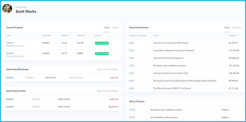Click milestone due date 1/01/19
The height and width of the screenshot is (122, 246).
tap(114, 78)
